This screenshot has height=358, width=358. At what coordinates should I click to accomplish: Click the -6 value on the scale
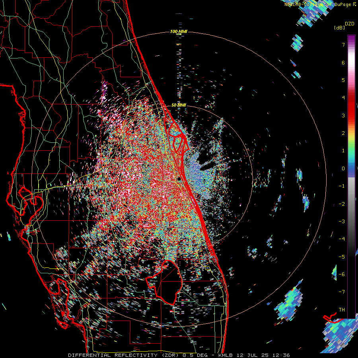click(x=342, y=274)
